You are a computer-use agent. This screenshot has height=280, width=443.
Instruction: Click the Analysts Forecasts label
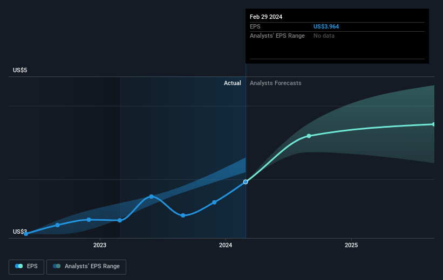click(276, 83)
